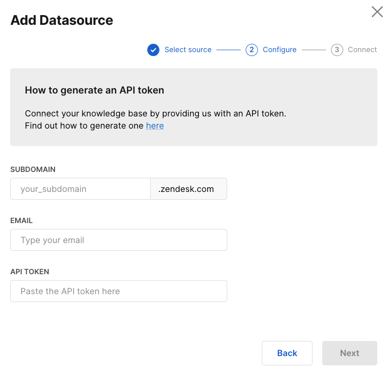
Task: Click the step 2 circle icon
Action: (252, 50)
